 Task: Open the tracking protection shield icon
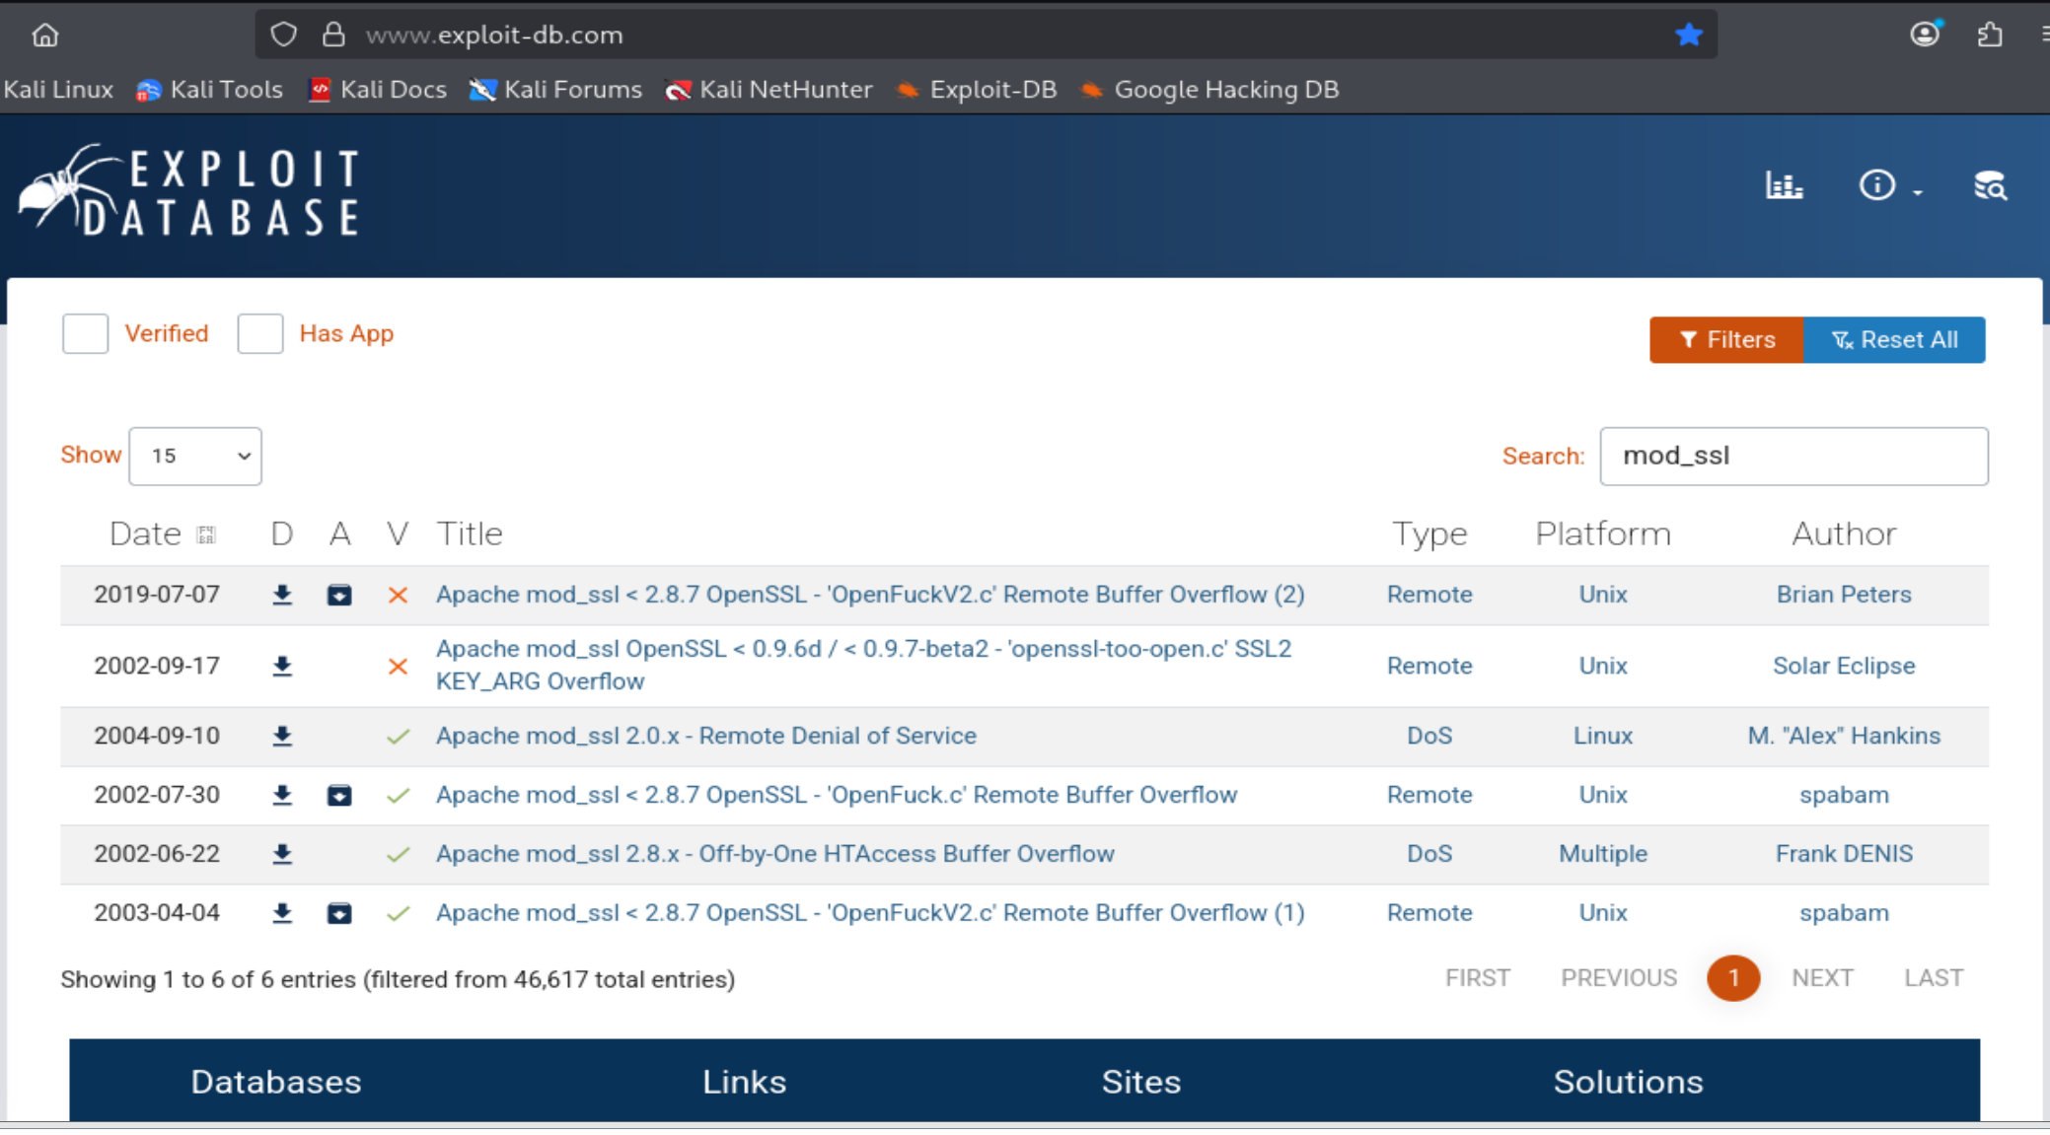(283, 35)
